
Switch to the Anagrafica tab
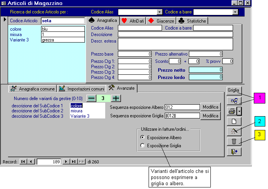pyautogui.click(x=103, y=20)
